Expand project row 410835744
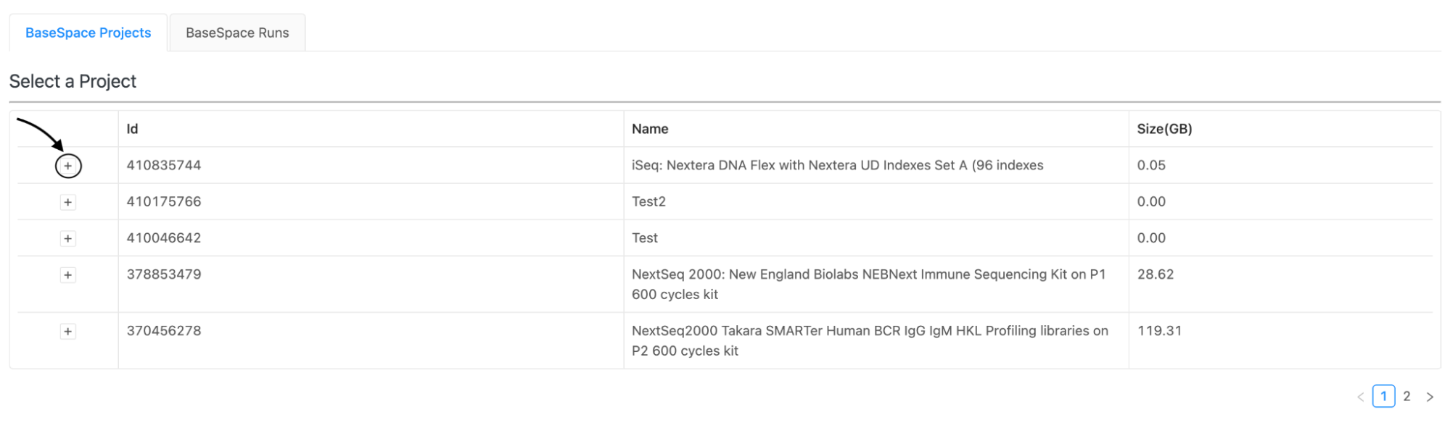Viewport: 1450px width, 433px height. point(68,166)
